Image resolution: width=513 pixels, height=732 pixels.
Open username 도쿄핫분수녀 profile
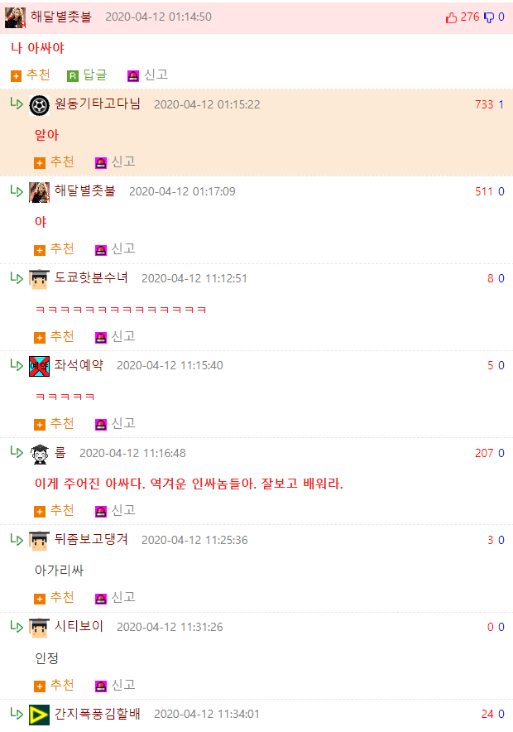[91, 277]
